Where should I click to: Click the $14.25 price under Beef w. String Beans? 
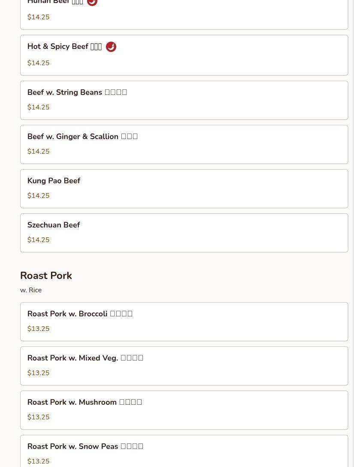38,107
